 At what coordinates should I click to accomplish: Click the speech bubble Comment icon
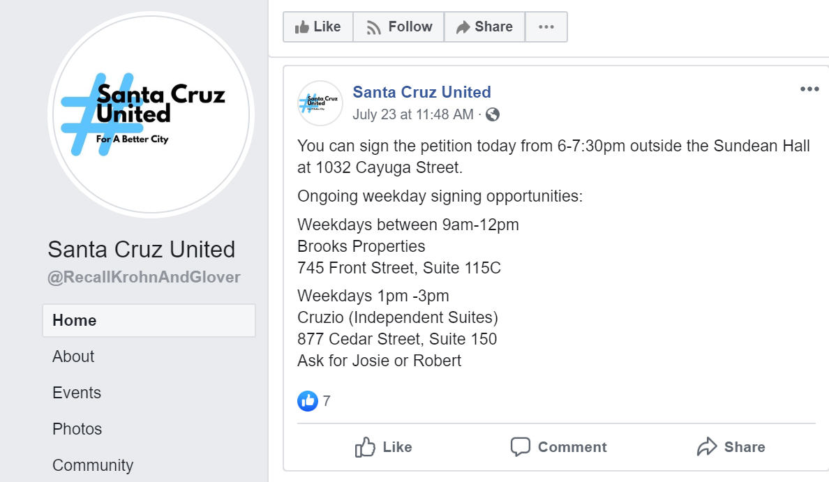tap(521, 447)
